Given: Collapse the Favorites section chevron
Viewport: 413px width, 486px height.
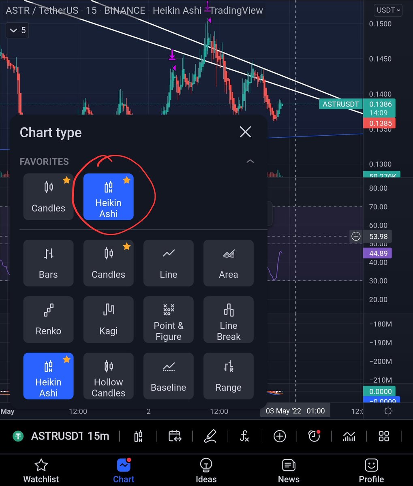Looking at the screenshot, I should click(250, 161).
